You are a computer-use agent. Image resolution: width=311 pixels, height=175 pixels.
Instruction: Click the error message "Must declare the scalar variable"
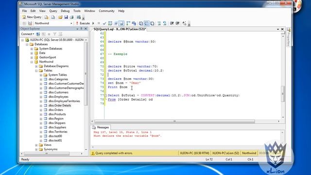click(127, 136)
